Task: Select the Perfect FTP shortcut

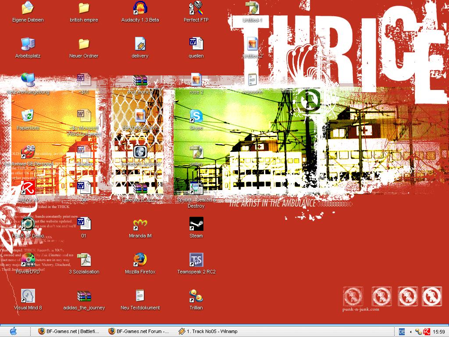Action: point(196,8)
